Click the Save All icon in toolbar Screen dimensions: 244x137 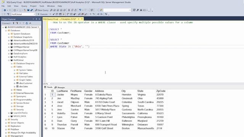tap(32, 10)
